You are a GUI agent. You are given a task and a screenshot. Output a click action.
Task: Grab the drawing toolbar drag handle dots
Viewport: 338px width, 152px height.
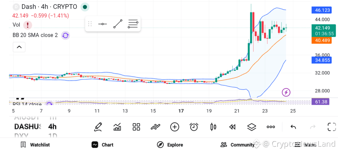point(90,24)
